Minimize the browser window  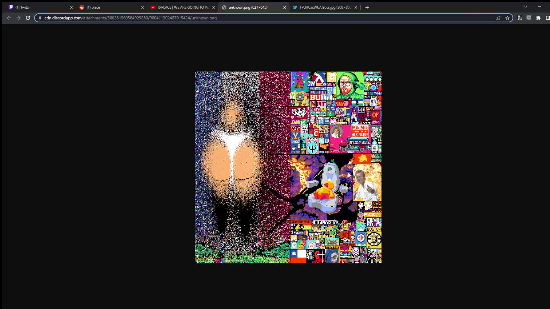click(539, 7)
